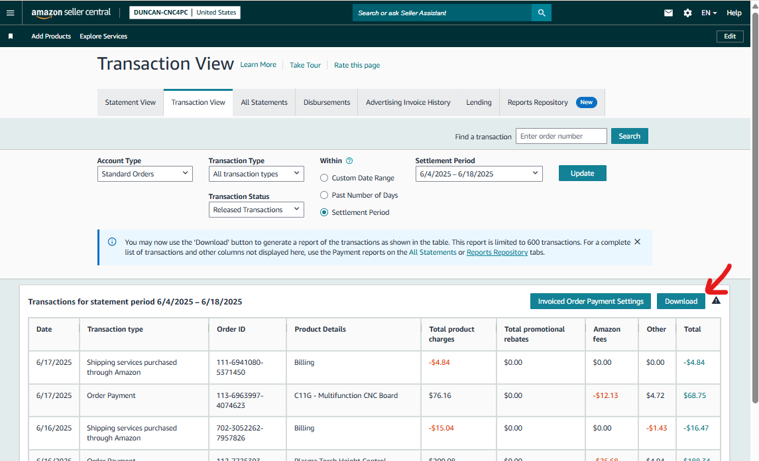This screenshot has width=759, height=461.
Task: Switch to the Statement View tab
Action: tap(130, 103)
